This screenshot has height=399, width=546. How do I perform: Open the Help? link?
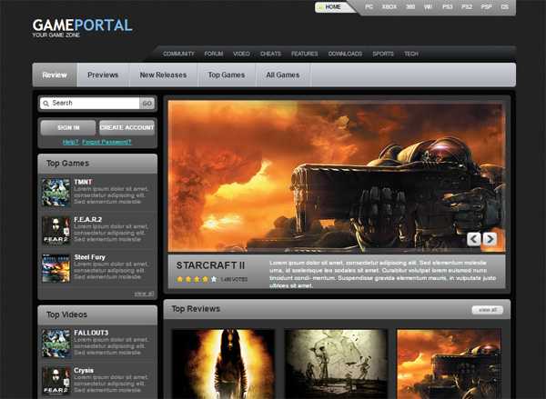pyautogui.click(x=71, y=142)
